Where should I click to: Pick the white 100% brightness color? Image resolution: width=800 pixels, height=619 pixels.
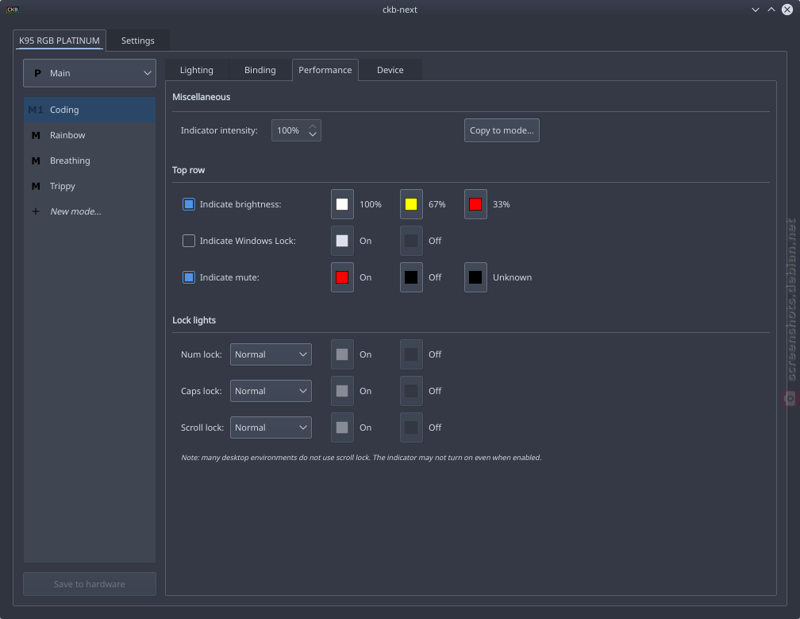tap(342, 204)
